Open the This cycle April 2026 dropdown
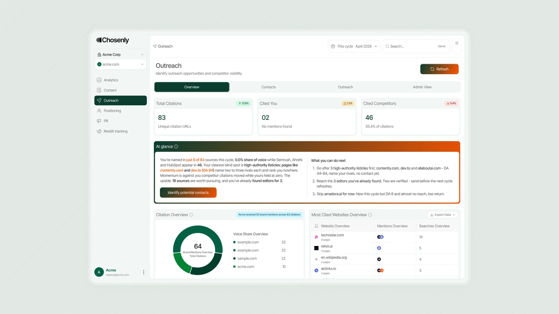559x314 pixels. [x=354, y=46]
